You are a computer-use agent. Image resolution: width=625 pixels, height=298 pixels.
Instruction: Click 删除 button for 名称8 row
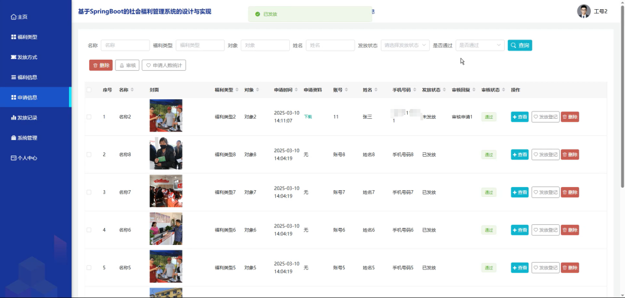(x=570, y=154)
